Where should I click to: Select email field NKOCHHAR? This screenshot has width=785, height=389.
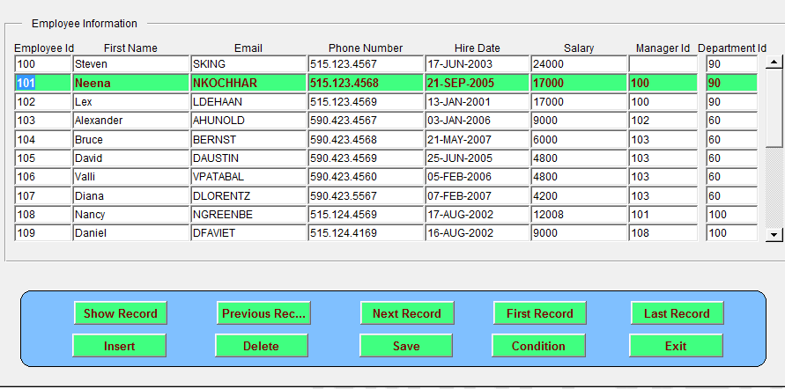pos(248,83)
